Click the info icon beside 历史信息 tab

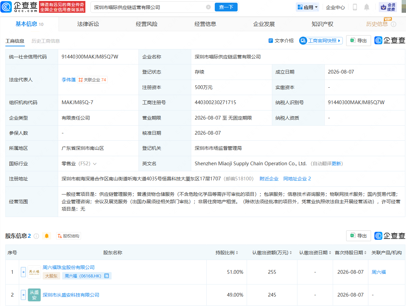coord(393,24)
